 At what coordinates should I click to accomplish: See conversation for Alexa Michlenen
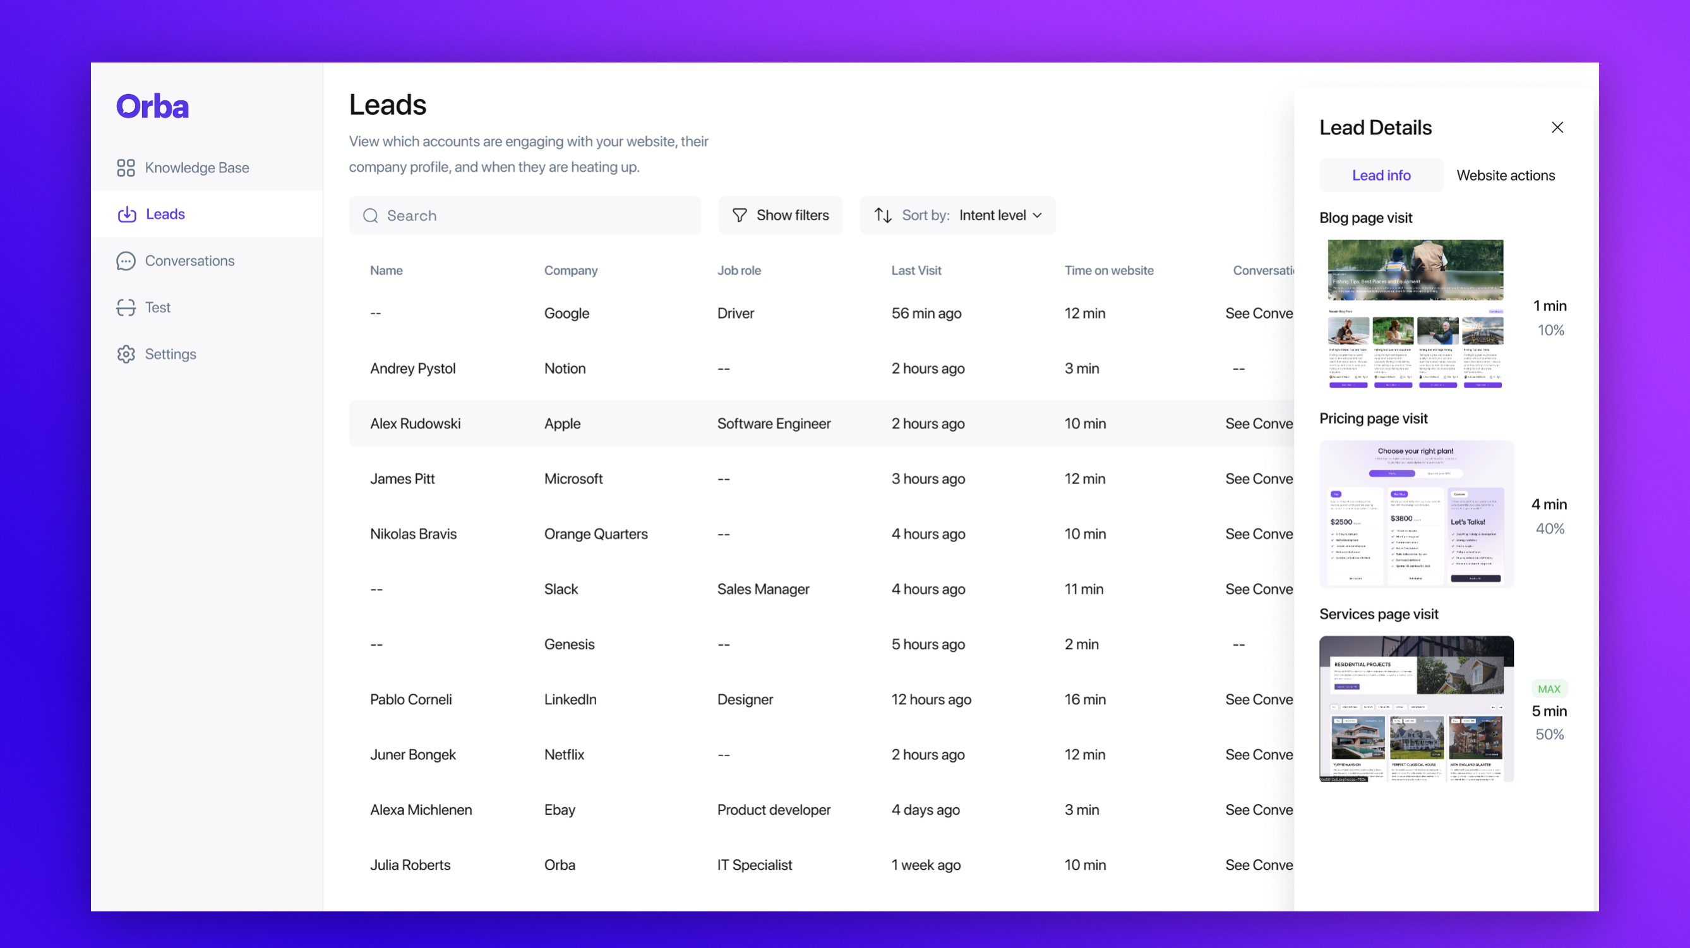1259,809
